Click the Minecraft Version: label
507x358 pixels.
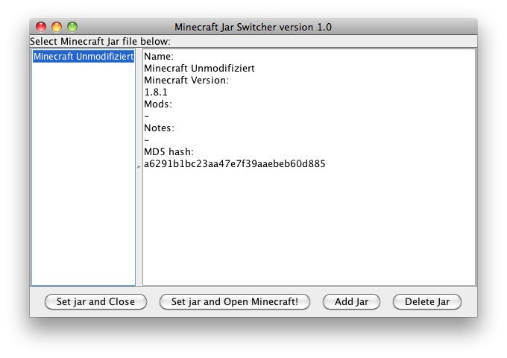click(x=186, y=81)
